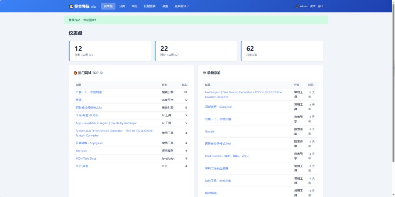This screenshot has height=197, width=395.
Task: Click the PHP category cell in PHP: 序言 row
Action: pyautogui.click(x=164, y=166)
